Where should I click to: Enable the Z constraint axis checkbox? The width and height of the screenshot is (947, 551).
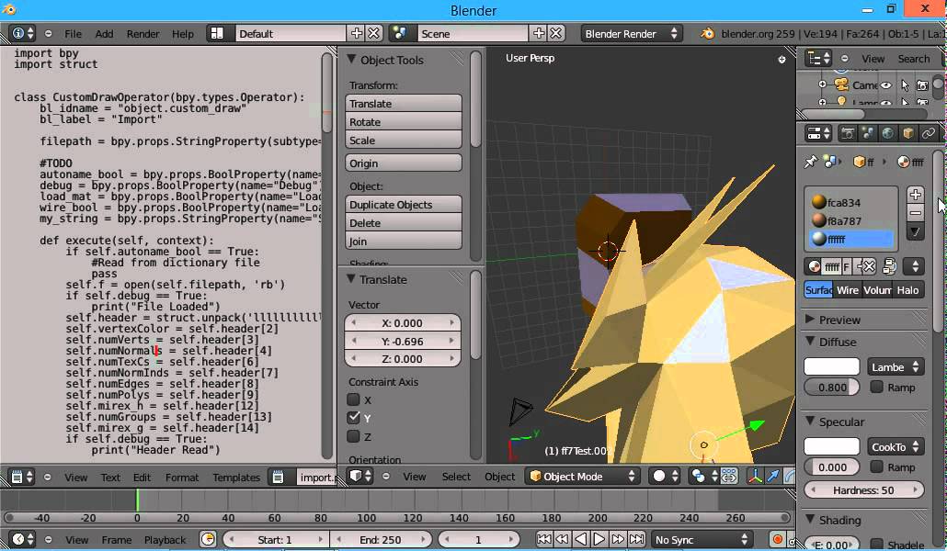tap(353, 436)
